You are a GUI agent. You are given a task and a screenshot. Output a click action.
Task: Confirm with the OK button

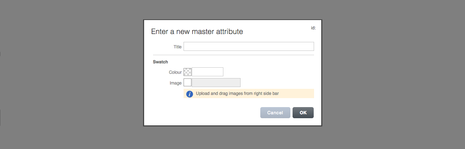303,112
